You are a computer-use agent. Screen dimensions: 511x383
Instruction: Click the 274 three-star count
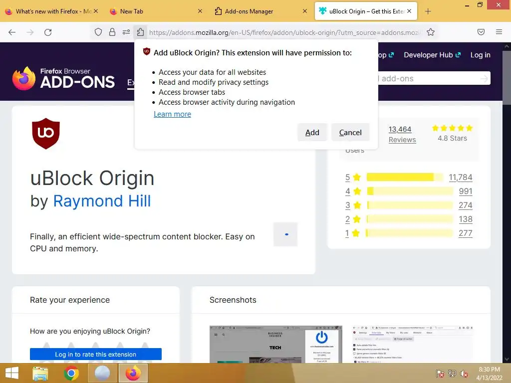point(466,205)
